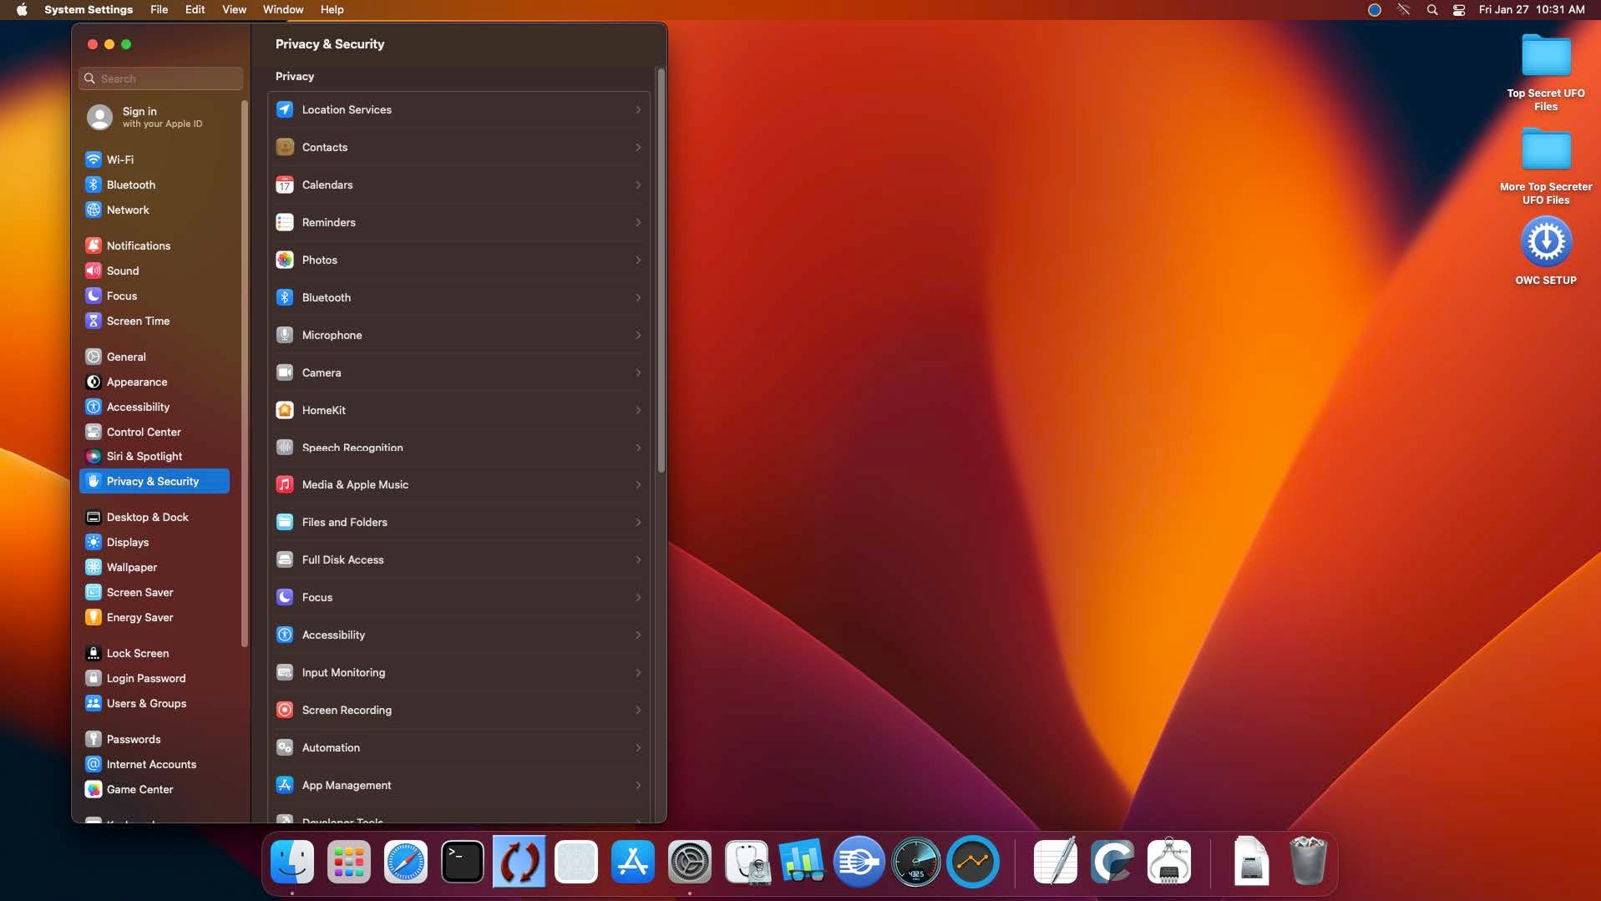Open Safari from the Dock
The image size is (1601, 901).
405,862
